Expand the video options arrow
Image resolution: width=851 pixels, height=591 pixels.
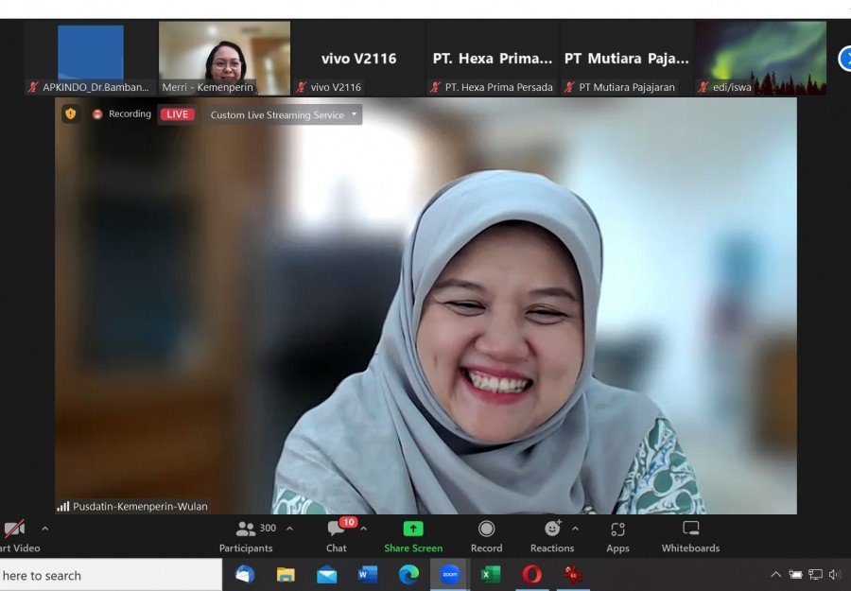45,529
